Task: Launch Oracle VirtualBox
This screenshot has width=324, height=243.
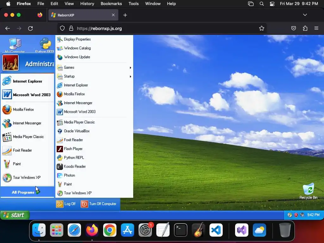Action: [x=94, y=131]
